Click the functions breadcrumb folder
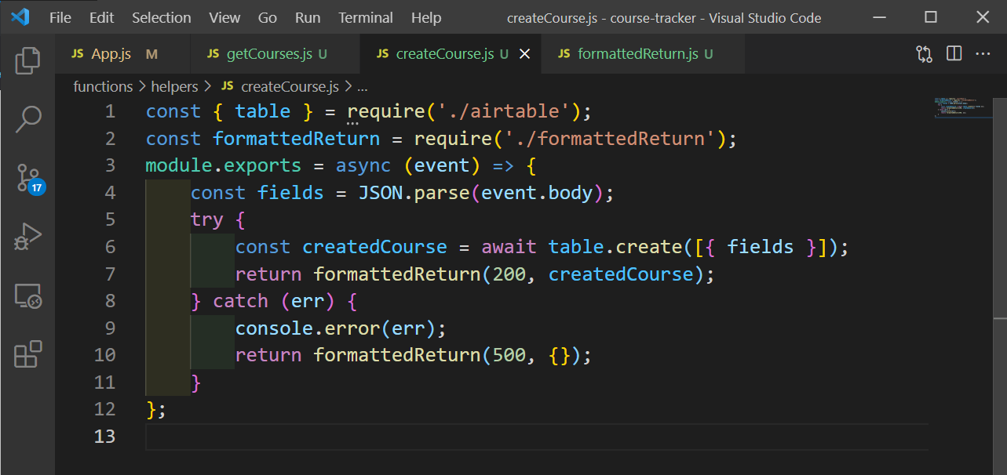1007x475 pixels. point(103,86)
